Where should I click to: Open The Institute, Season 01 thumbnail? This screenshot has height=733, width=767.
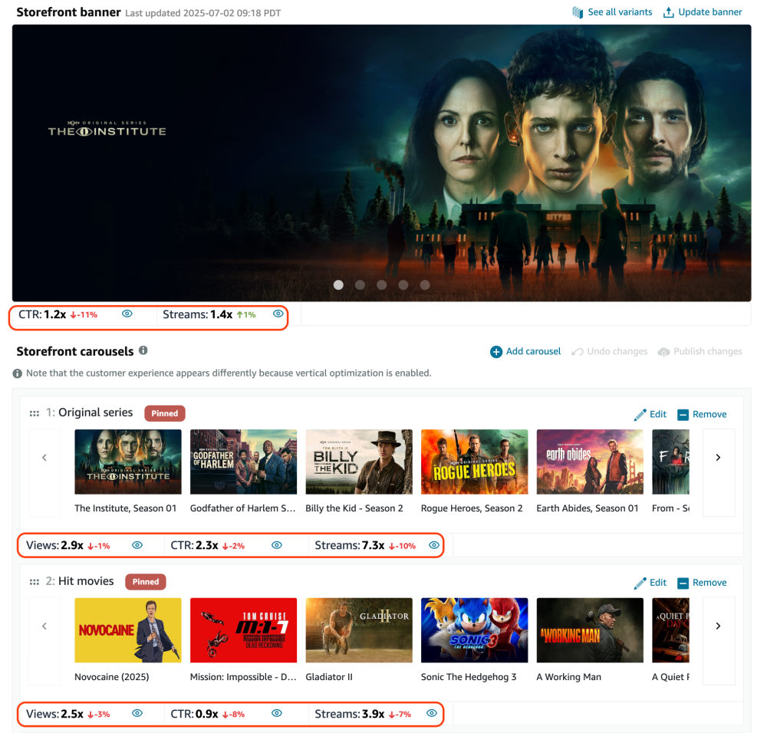[x=127, y=462]
